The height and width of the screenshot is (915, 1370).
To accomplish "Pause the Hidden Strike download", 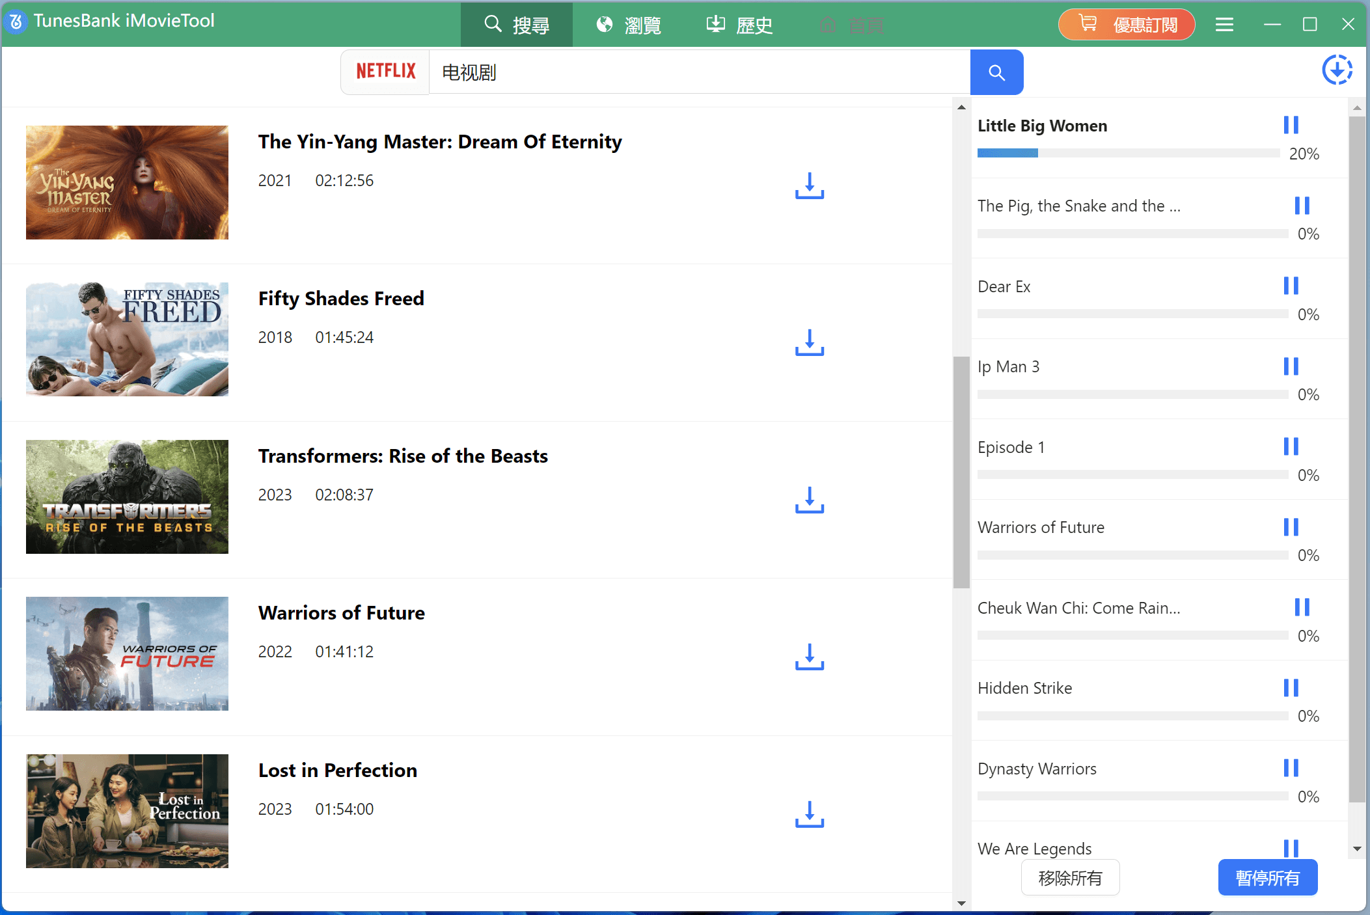I will click(1291, 687).
